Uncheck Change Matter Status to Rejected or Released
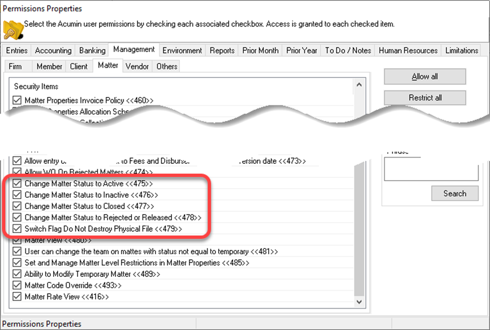Image resolution: width=490 pixels, height=330 pixels. [x=17, y=218]
